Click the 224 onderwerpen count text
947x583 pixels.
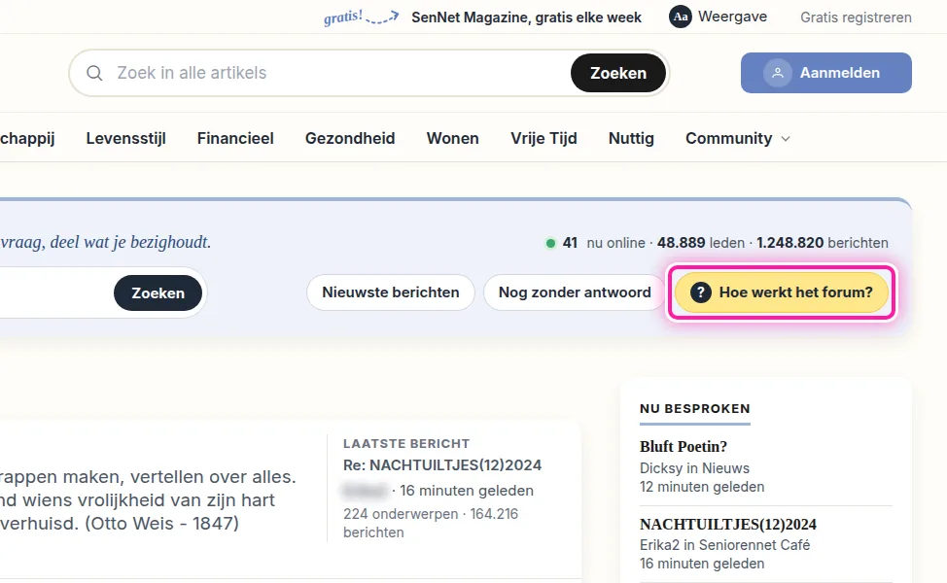click(401, 514)
